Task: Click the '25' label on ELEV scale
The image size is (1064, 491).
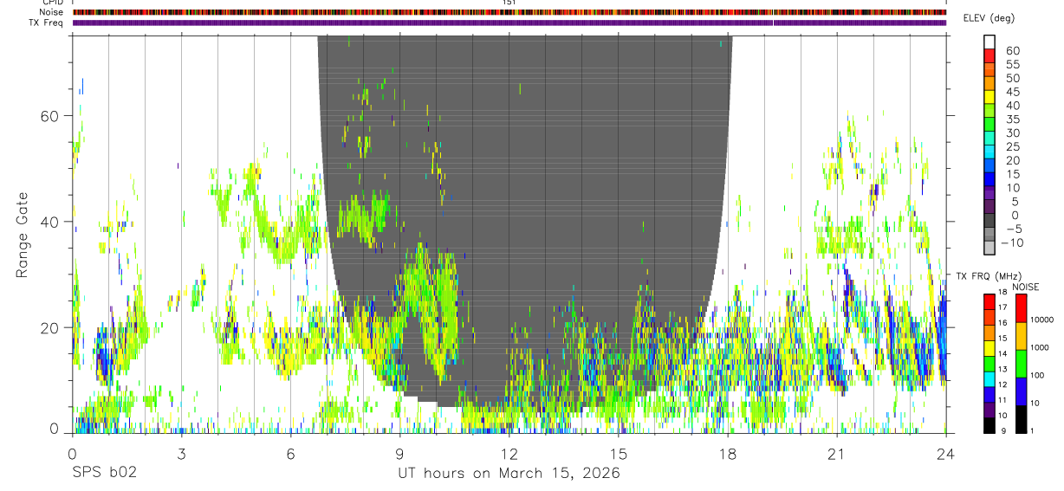Action: click(x=1013, y=147)
